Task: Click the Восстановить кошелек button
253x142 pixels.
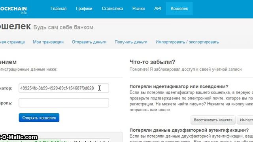Action: (x=213, y=120)
